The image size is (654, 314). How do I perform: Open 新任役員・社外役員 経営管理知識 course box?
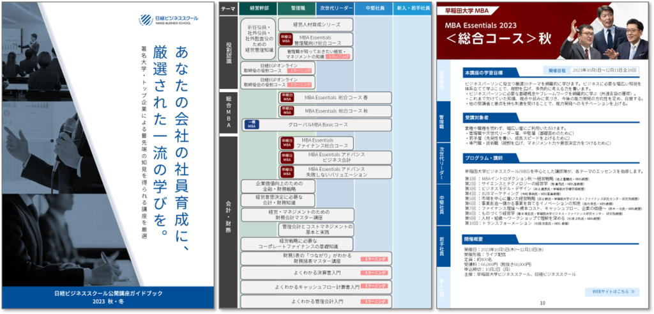pos(258,38)
